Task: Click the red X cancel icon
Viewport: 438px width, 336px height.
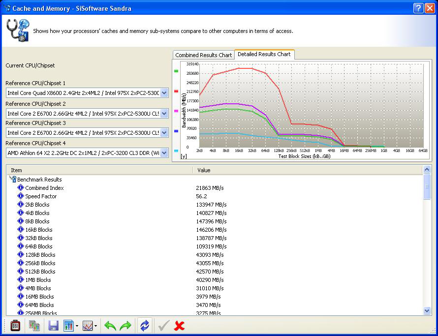Action: (179, 326)
